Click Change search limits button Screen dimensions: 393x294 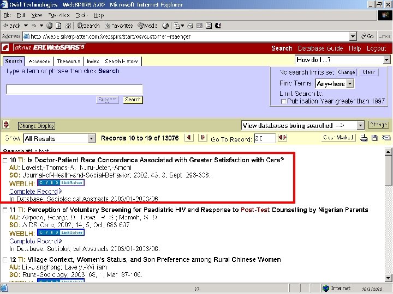tap(347, 72)
